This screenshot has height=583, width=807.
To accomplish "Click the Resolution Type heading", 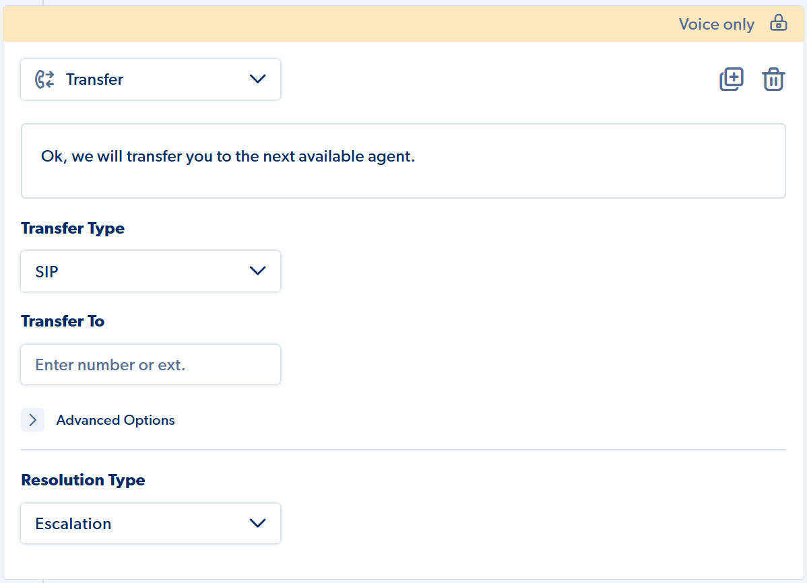I will point(83,479).
